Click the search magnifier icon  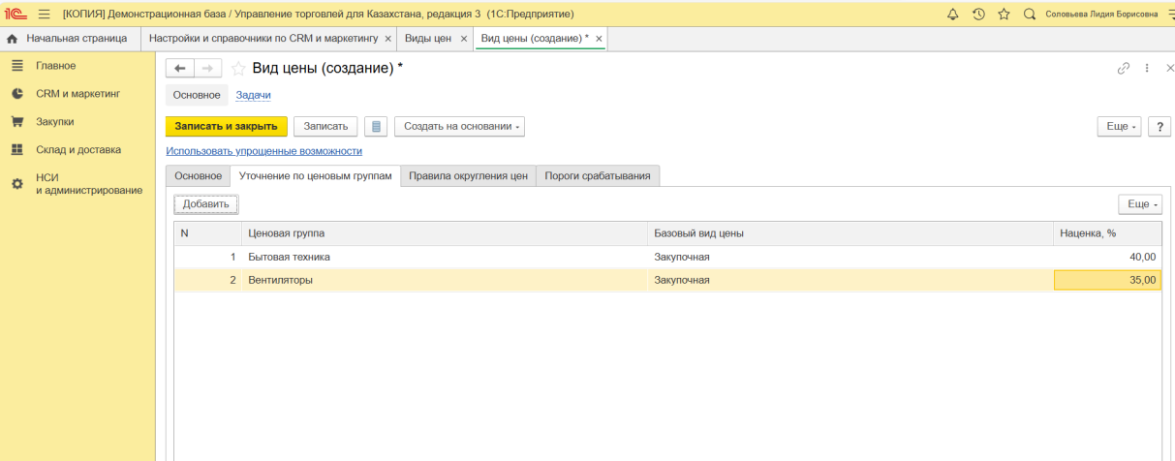tap(1029, 15)
